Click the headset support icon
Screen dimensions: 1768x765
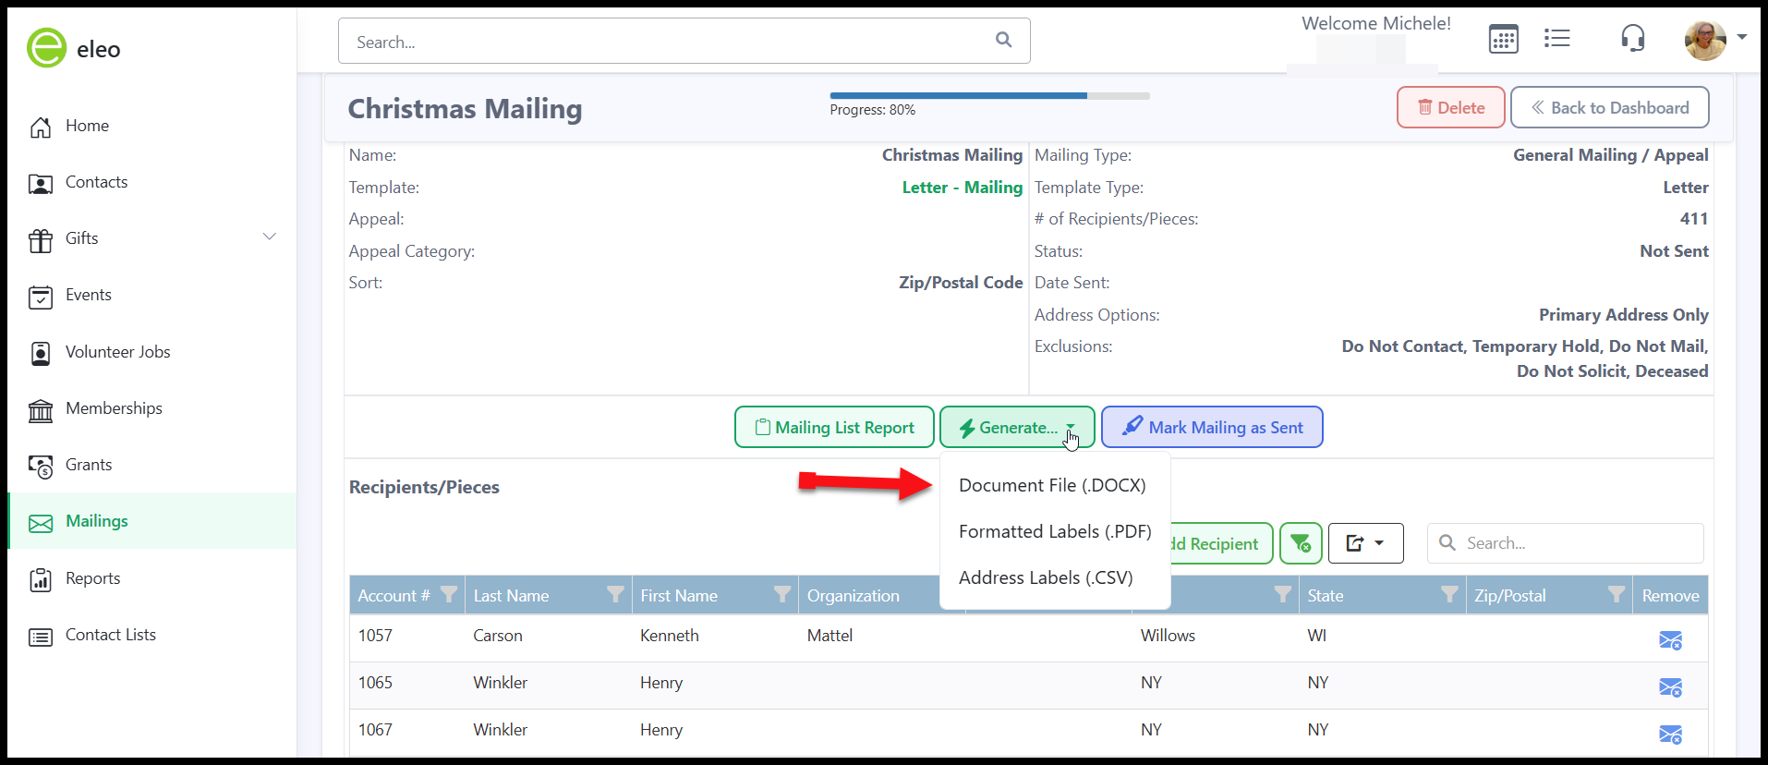pyautogui.click(x=1632, y=38)
